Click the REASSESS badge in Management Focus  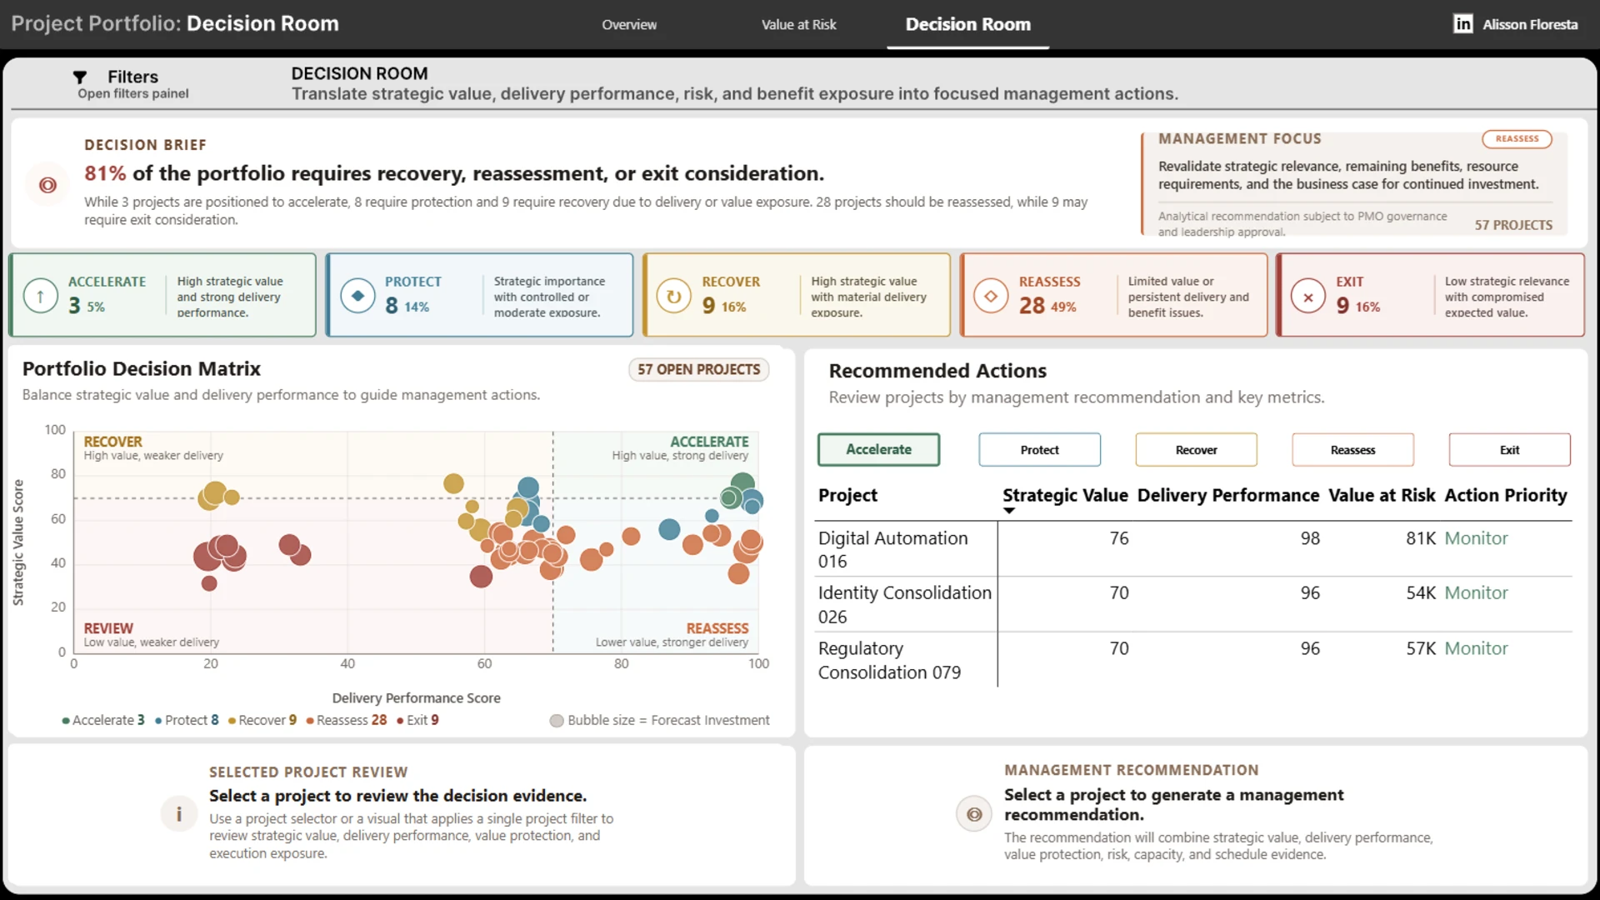point(1517,139)
